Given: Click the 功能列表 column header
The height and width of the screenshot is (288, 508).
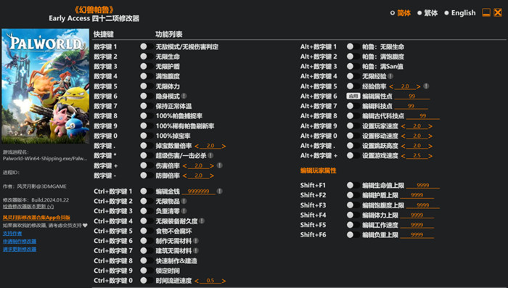Looking at the screenshot, I should coord(169,34).
